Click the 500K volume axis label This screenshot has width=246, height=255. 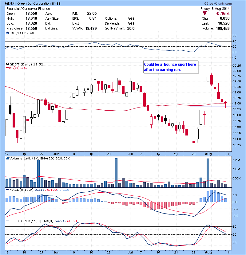[236, 178]
